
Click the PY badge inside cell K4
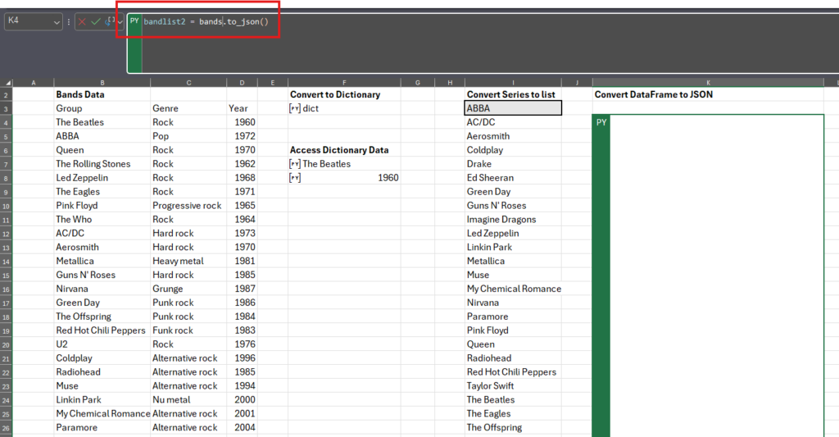(x=601, y=122)
